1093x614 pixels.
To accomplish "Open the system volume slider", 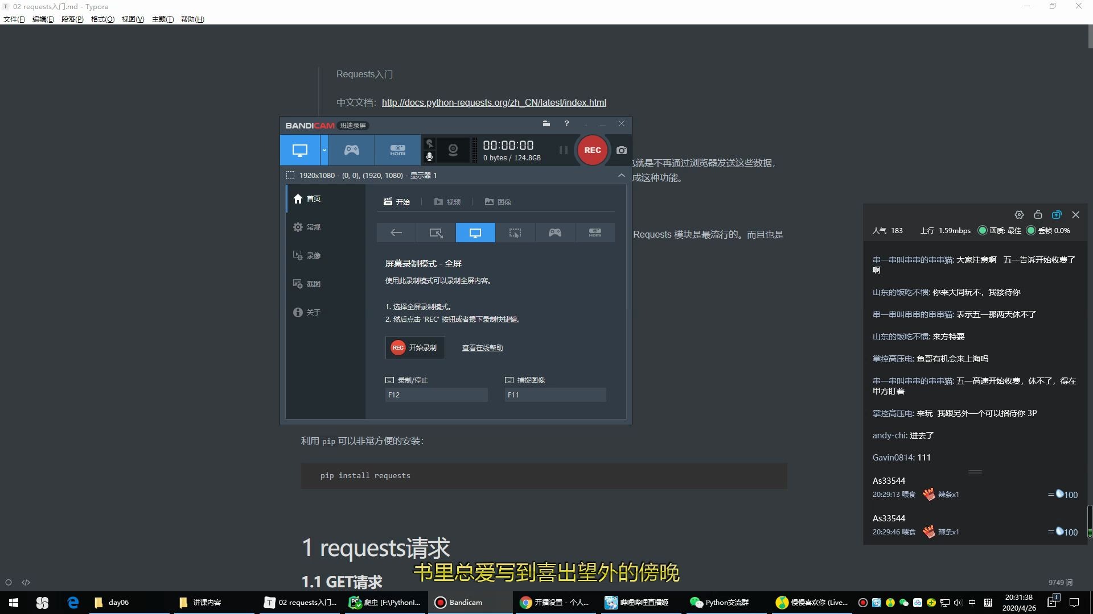I will tap(959, 602).
